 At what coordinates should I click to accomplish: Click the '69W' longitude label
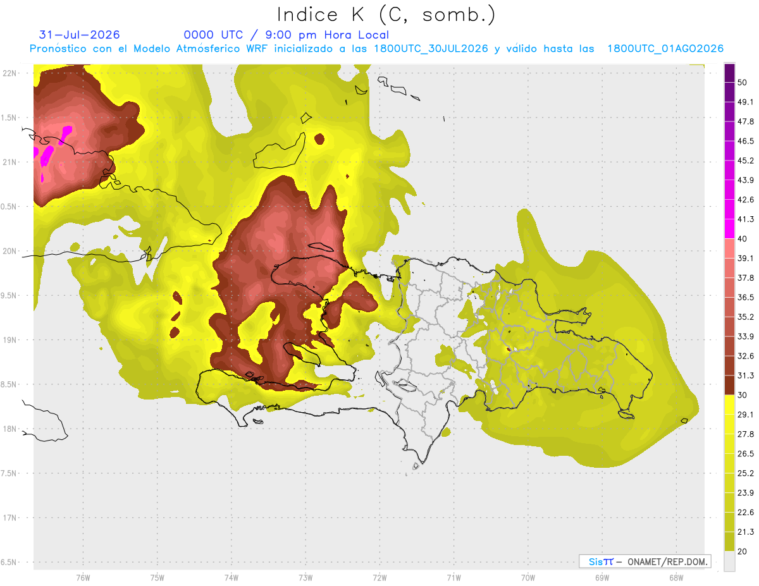(602, 577)
